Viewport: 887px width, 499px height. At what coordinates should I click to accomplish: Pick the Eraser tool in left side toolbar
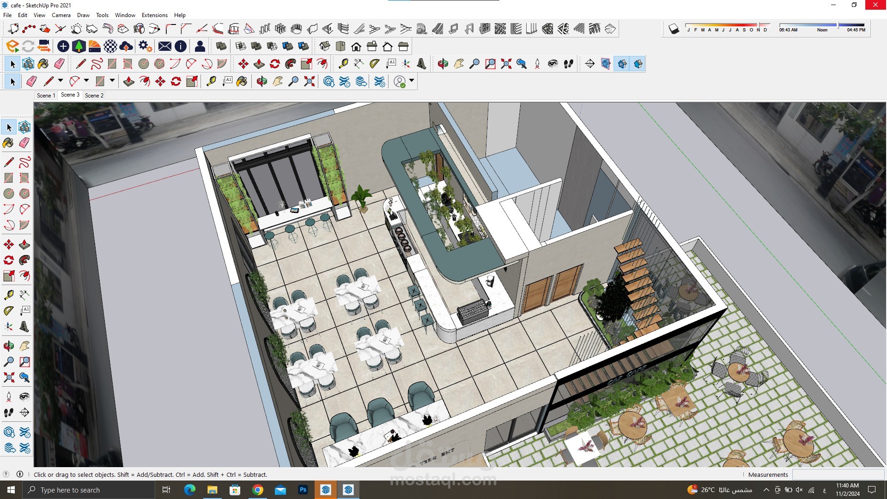[x=24, y=143]
